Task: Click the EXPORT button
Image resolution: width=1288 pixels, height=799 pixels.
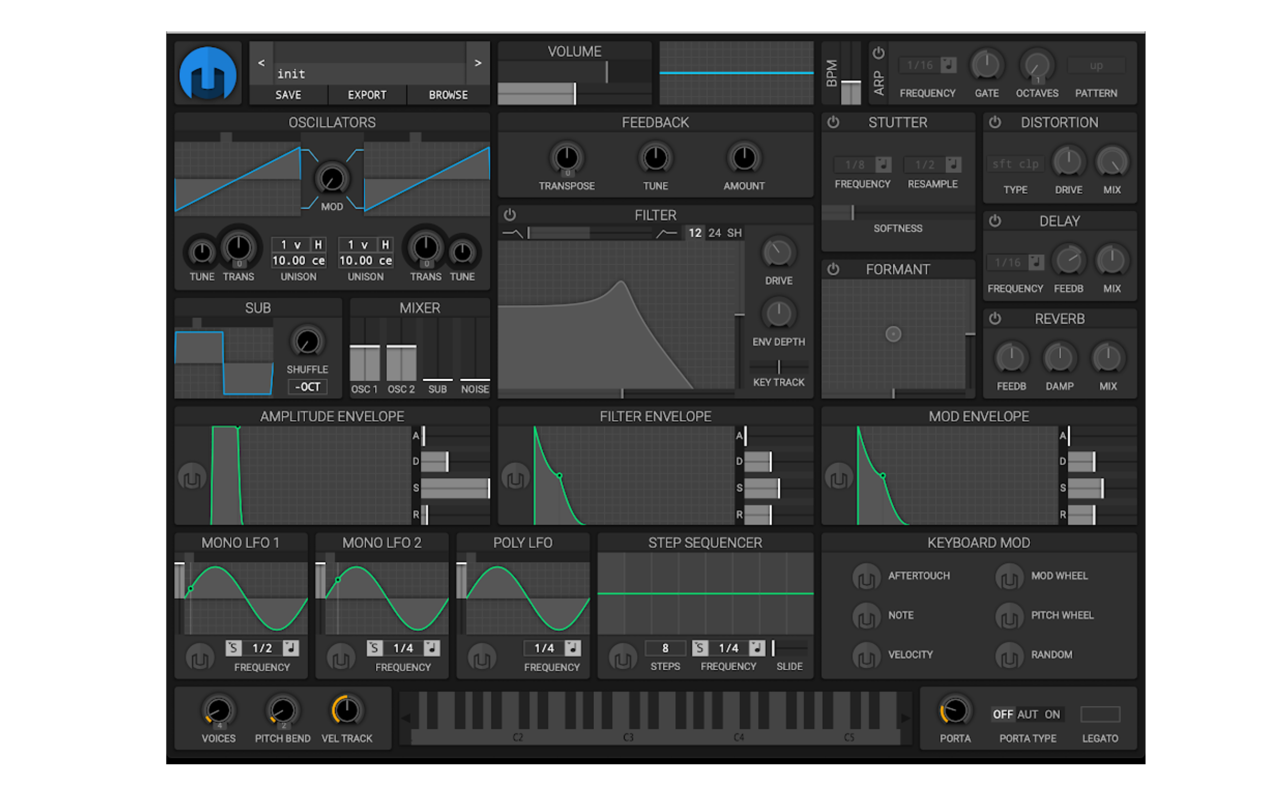Action: coord(367,95)
